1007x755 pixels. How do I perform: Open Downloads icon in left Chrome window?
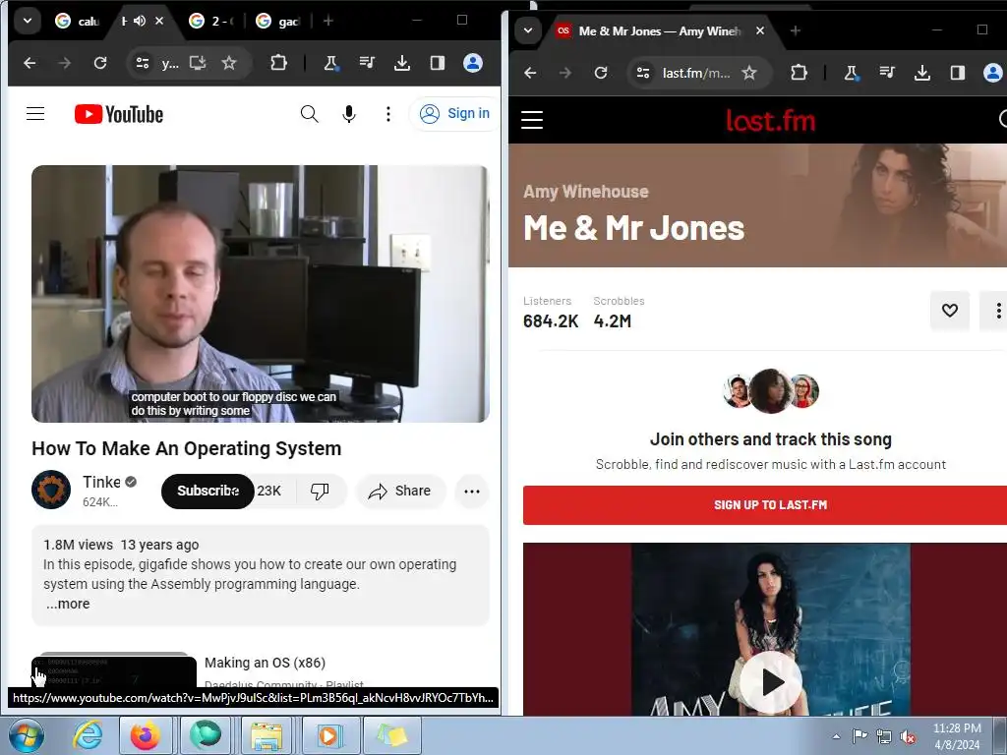pos(402,63)
